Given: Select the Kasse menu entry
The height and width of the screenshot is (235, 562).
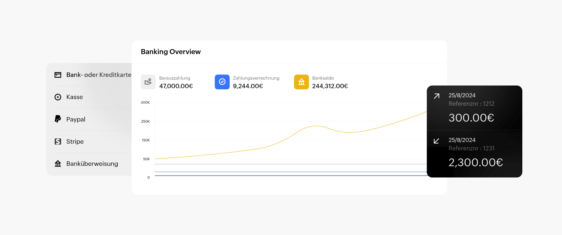Looking at the screenshot, I should coord(74,97).
